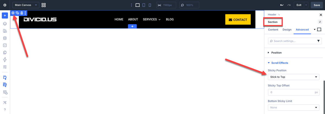The width and height of the screenshot is (325, 114).
Task: Select the click-mode cursor icon in sidebar
Action: pos(5,78)
